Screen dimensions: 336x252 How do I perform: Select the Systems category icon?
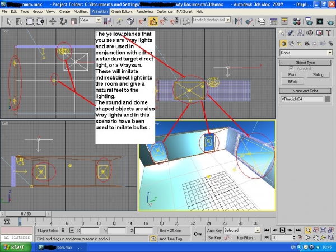click(x=330, y=44)
